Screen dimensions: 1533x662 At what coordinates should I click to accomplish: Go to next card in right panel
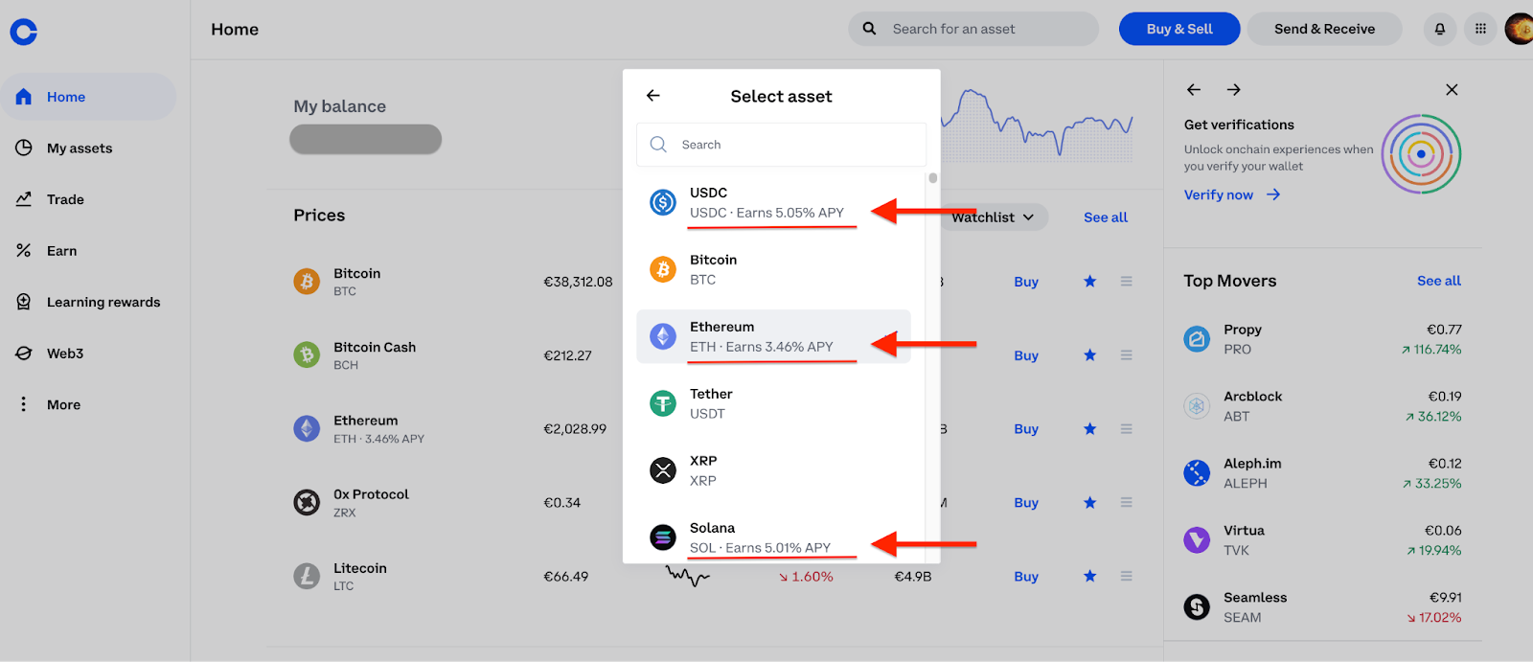(1234, 90)
